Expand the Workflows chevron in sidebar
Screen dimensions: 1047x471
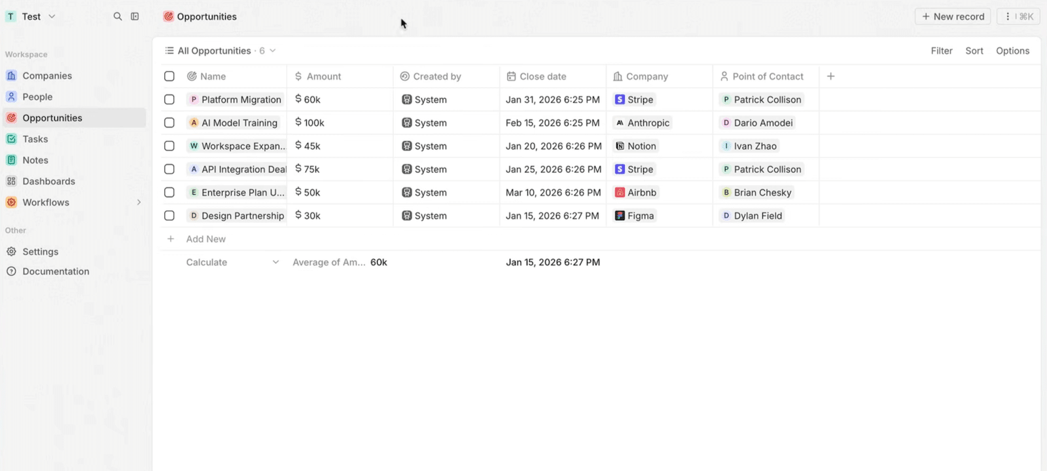pyautogui.click(x=139, y=203)
